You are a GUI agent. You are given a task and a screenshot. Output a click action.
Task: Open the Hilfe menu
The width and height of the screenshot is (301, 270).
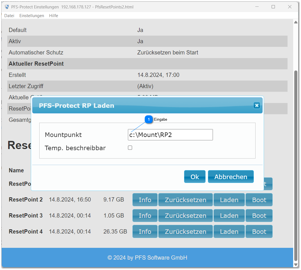(x=53, y=16)
